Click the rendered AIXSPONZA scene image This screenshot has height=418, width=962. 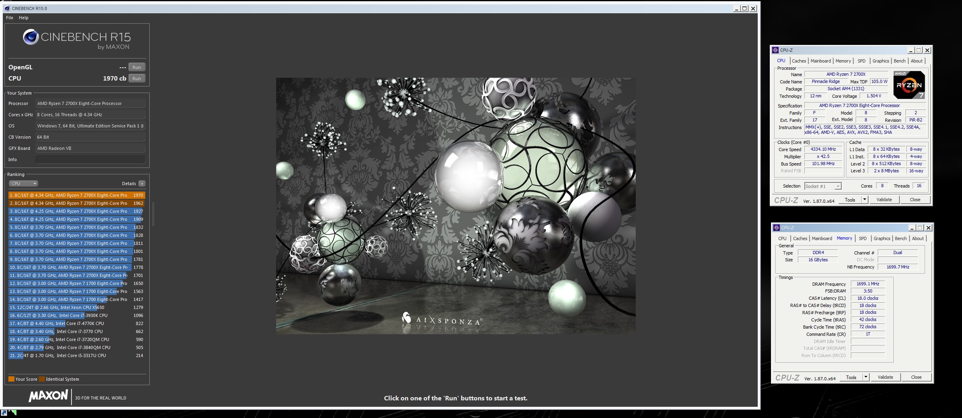point(456,206)
